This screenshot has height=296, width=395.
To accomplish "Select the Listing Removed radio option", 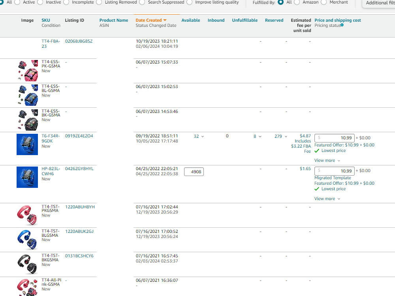I will coord(99,2).
